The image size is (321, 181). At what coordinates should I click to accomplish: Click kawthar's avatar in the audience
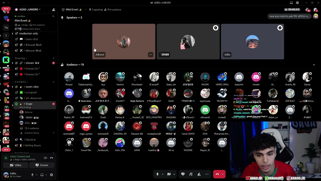click(154, 143)
